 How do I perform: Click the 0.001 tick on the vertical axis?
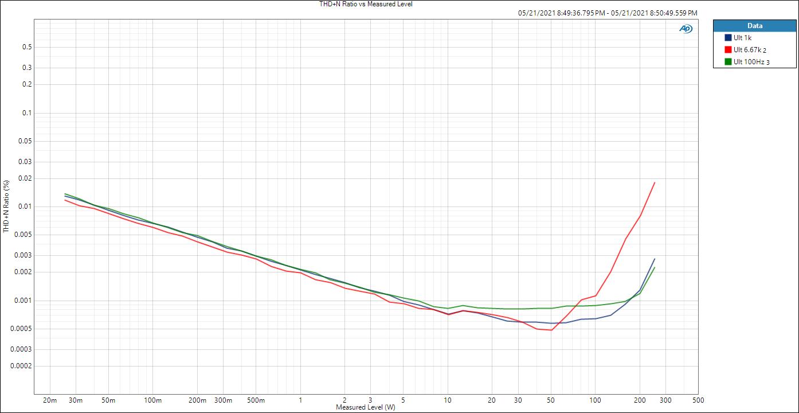[x=23, y=301]
